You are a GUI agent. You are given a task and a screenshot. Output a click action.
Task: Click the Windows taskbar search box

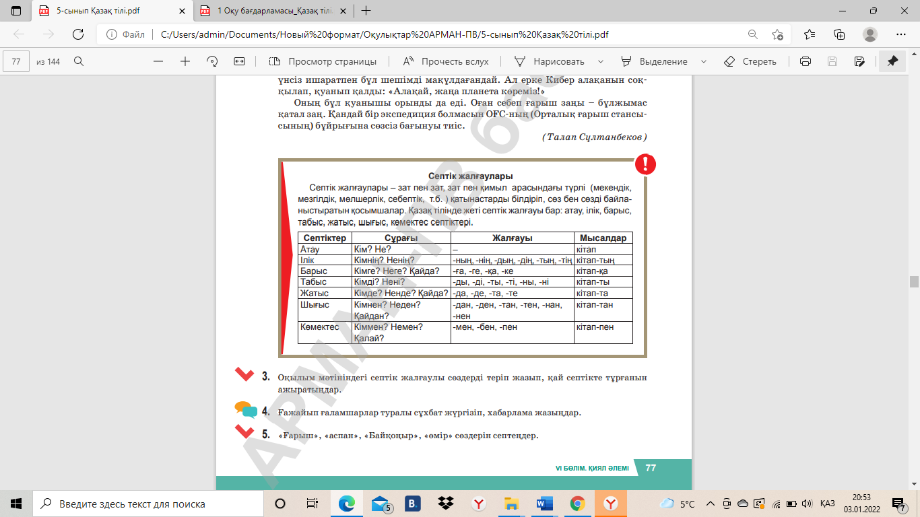tap(147, 504)
